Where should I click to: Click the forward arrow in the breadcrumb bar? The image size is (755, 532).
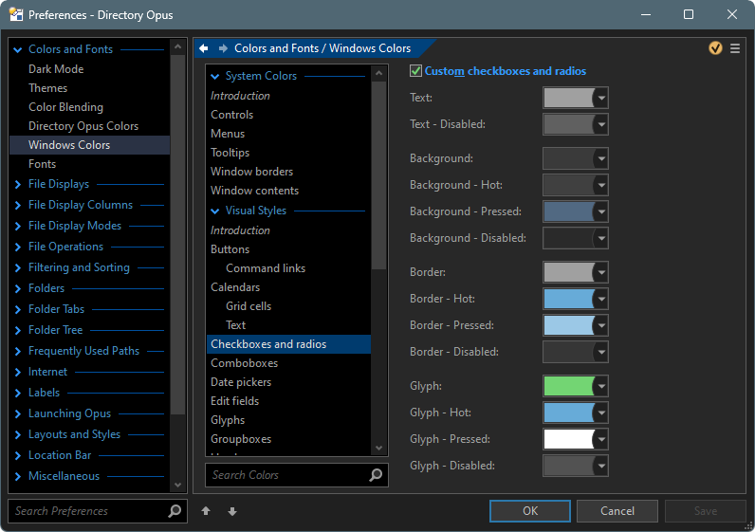tap(223, 48)
